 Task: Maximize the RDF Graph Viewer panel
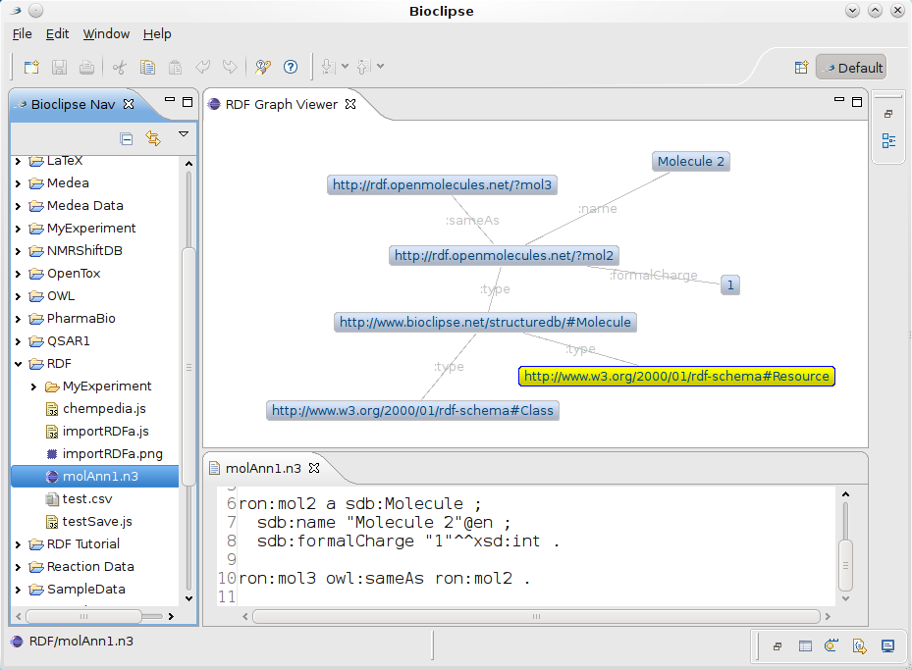point(857,102)
